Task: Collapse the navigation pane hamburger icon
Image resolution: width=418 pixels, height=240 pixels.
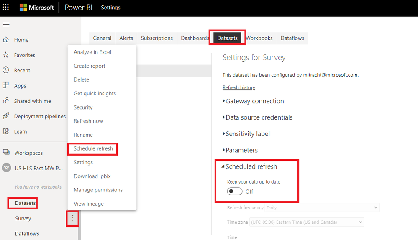Action: click(6, 25)
